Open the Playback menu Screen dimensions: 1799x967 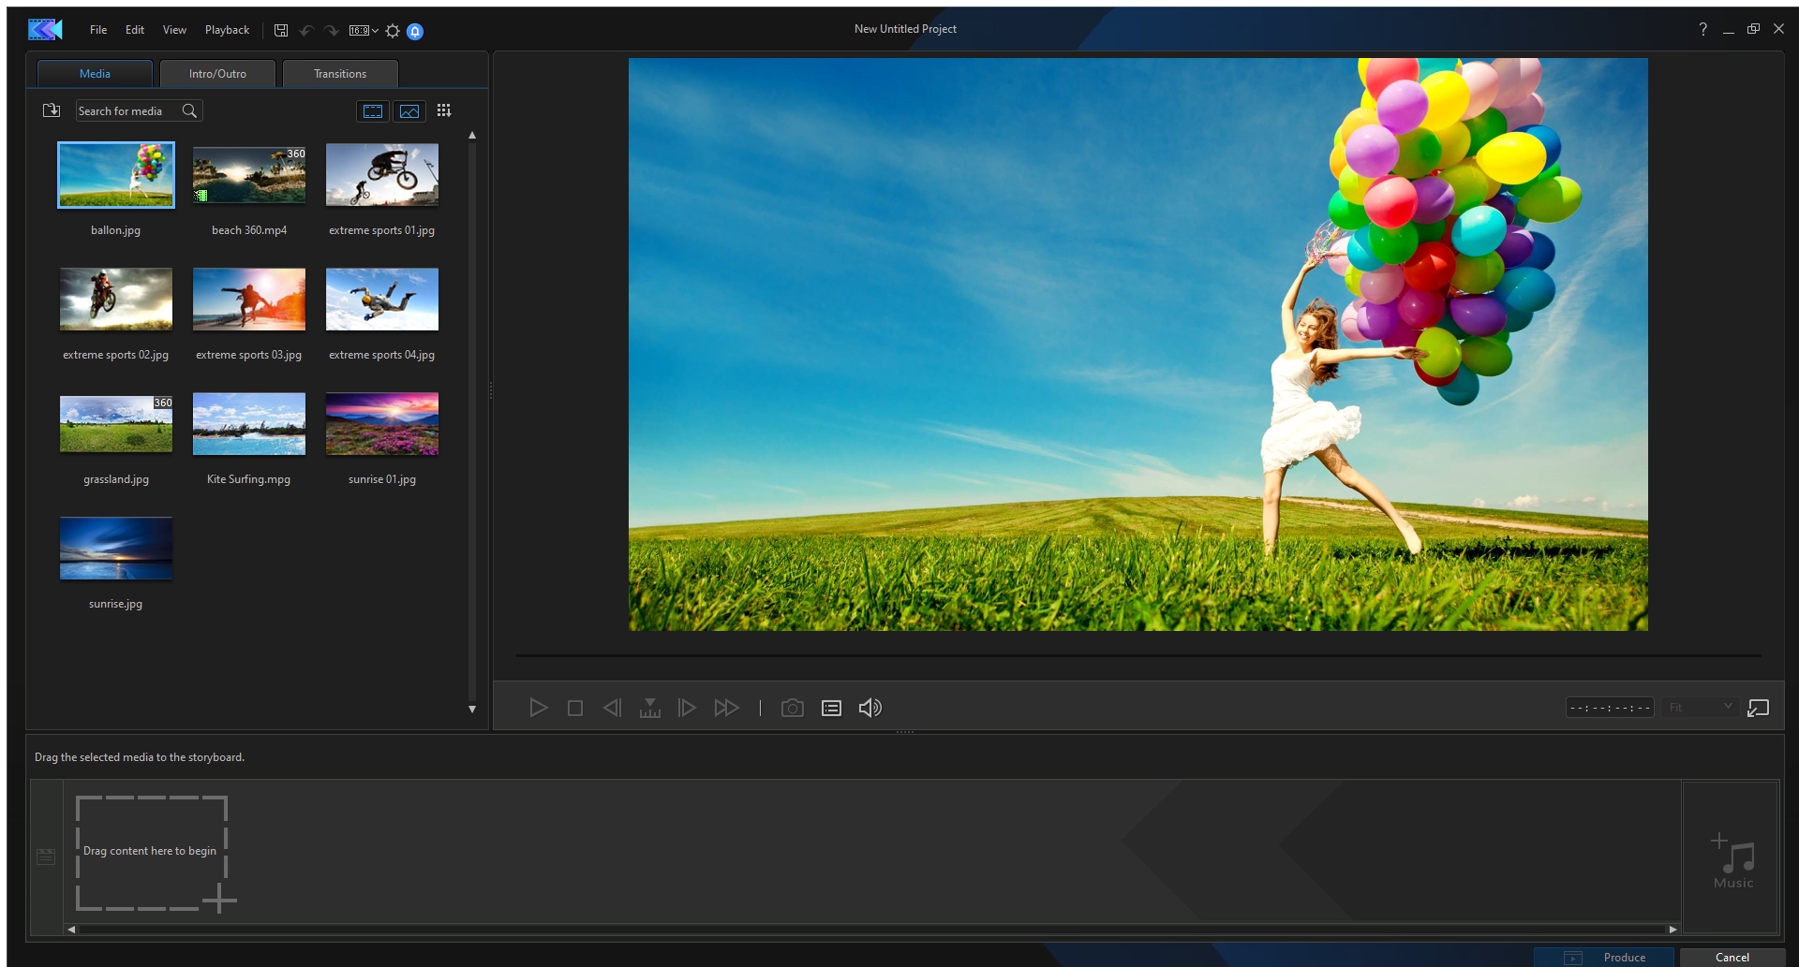(227, 30)
